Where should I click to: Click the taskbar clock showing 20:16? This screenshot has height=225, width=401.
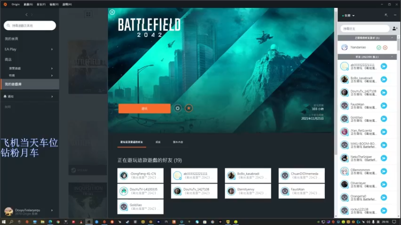385,222
